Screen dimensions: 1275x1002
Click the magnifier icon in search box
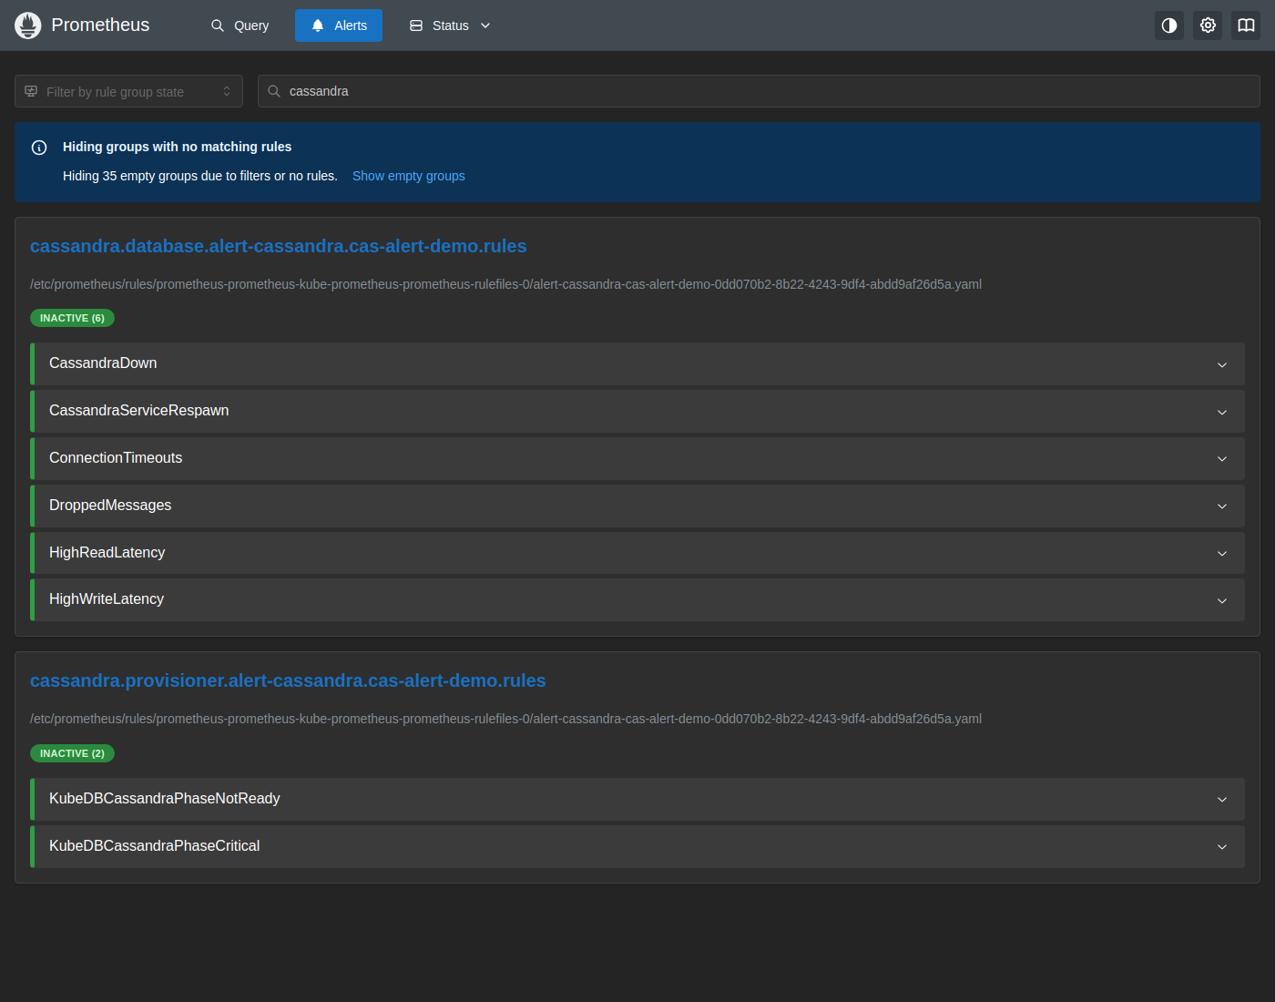point(274,91)
